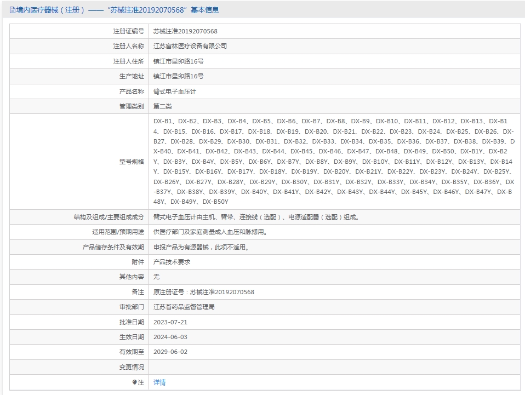Click the 生效日期 label
The height and width of the screenshot is (395, 525).
click(x=132, y=337)
